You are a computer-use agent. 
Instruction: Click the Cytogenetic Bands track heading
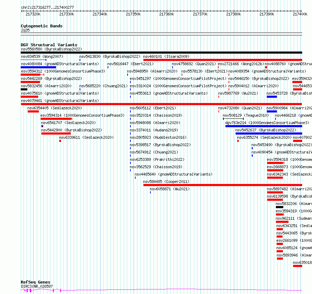[42, 26]
